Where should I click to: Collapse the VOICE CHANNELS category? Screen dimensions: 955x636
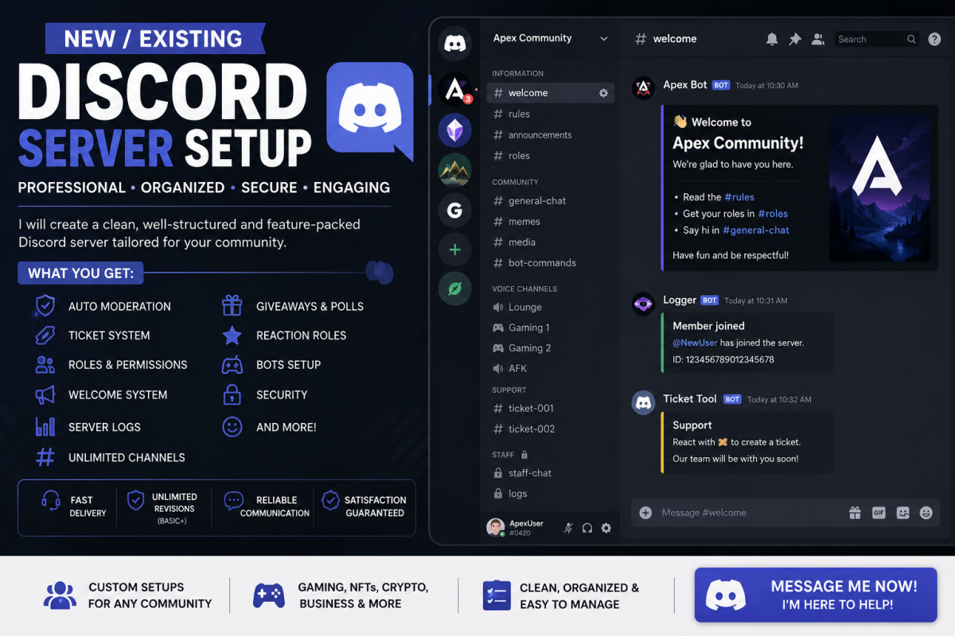tap(524, 289)
